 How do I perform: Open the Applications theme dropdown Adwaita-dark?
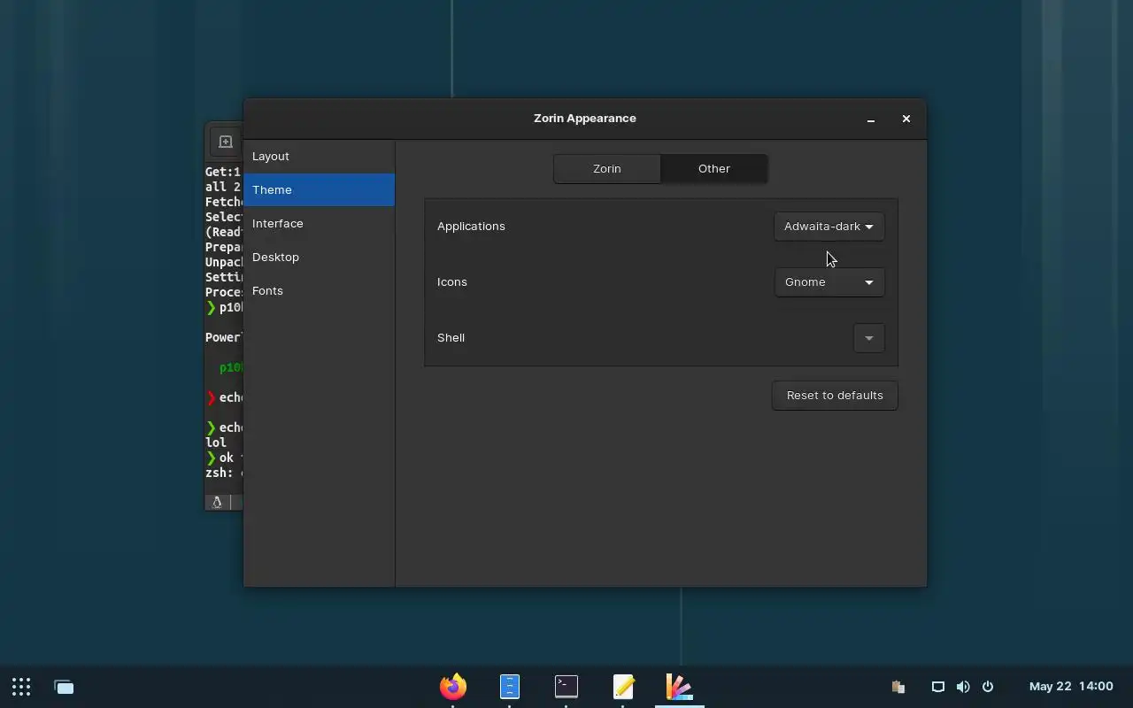click(x=829, y=227)
